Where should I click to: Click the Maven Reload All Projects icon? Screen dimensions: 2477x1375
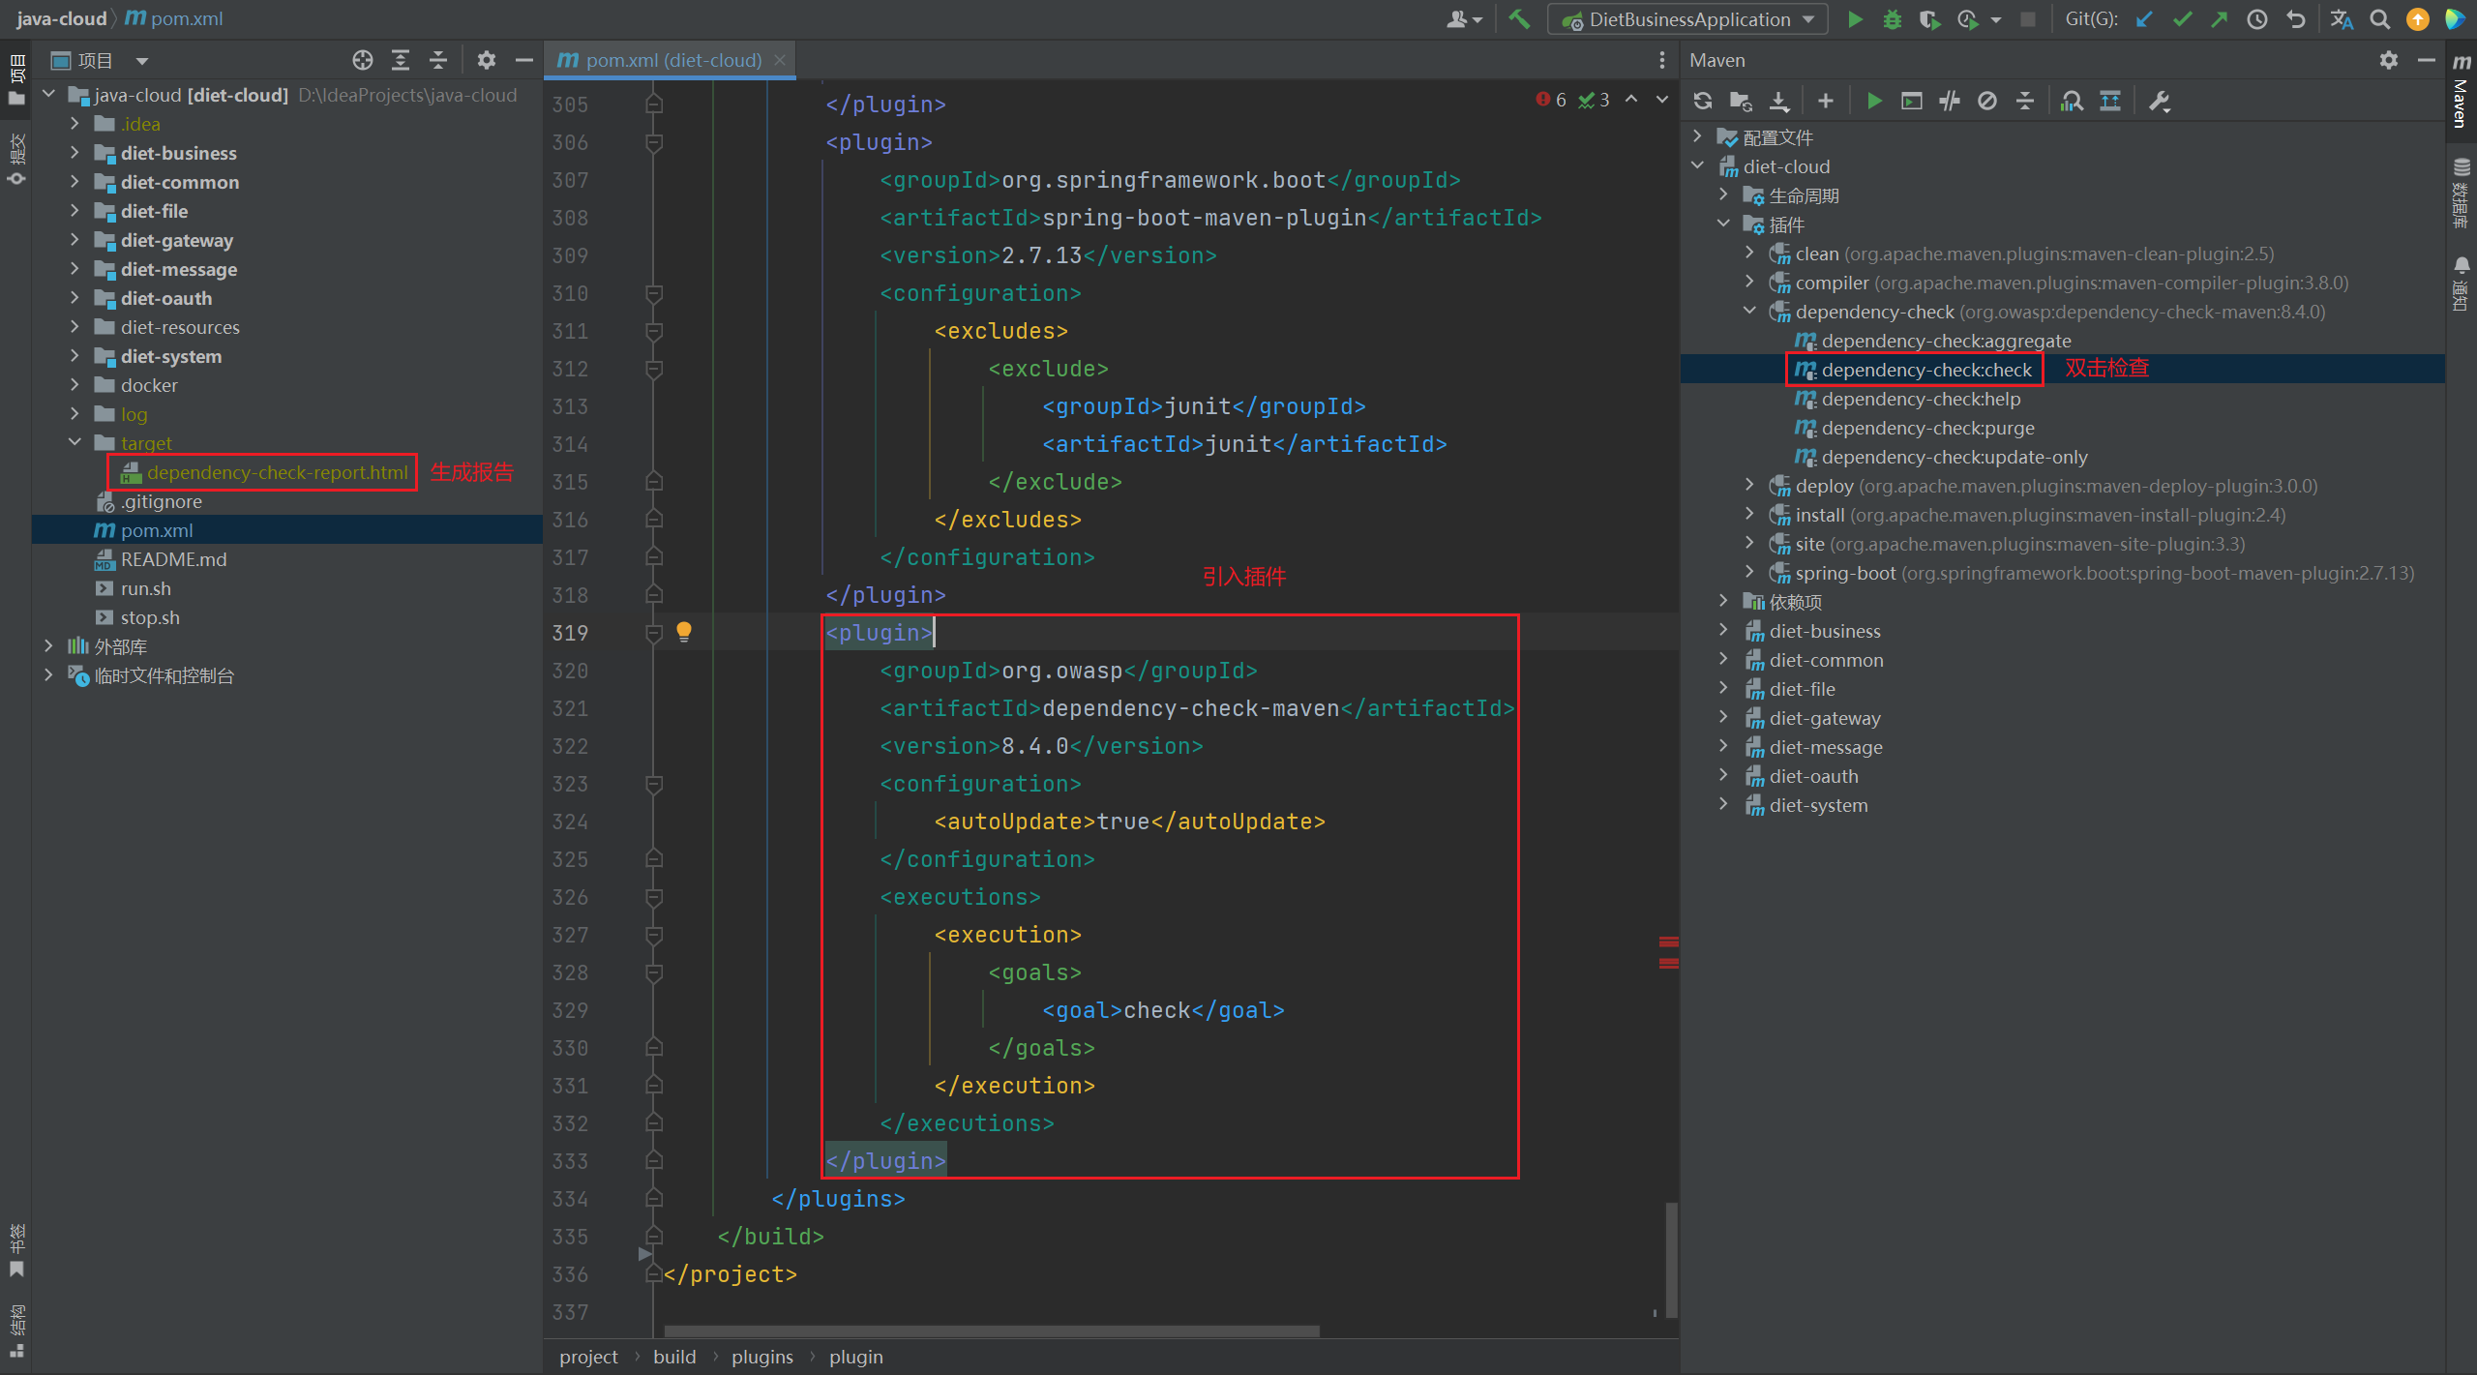(1703, 101)
